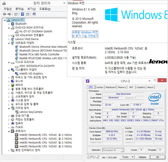Select Lenovo EasyCamera device
Image resolution: width=168 pixels, height=162 pixels.
(31, 112)
